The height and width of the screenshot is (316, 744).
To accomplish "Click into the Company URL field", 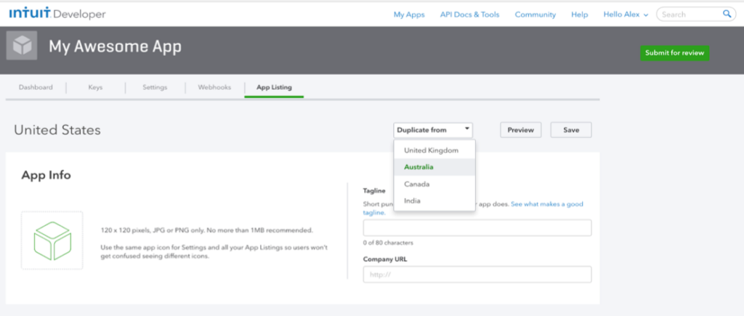I will pos(477,275).
